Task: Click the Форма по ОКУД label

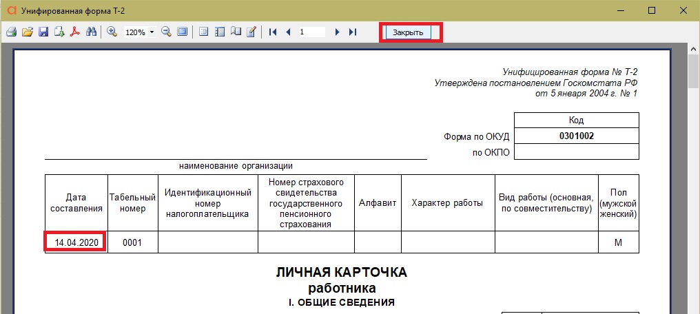Action: [477, 136]
